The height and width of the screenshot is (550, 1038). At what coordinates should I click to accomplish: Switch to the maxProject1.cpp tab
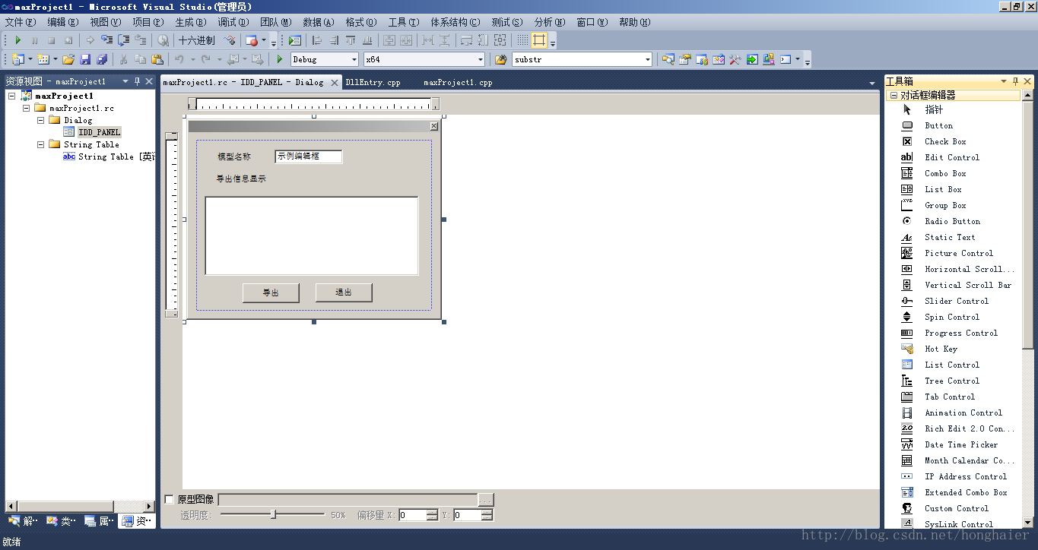[x=458, y=82]
